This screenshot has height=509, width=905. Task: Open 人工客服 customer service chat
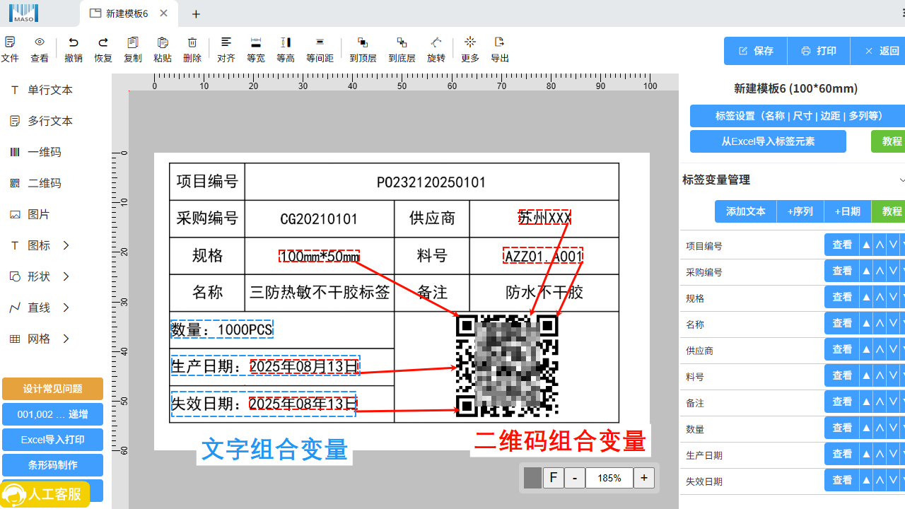pos(45,494)
